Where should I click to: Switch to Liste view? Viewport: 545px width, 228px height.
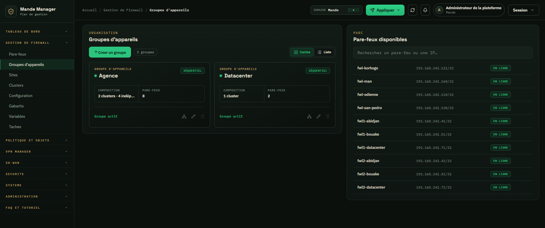(x=324, y=52)
